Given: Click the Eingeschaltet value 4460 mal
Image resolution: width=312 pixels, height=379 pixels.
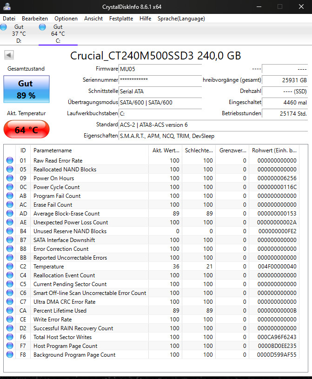Looking at the screenshot, I should pos(285,103).
